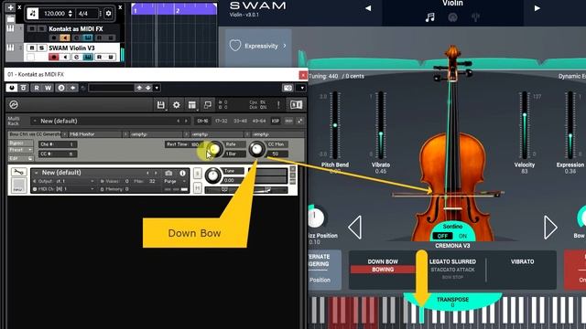
Task: Solo the SWAM Violin V3 track
Action: point(41,48)
